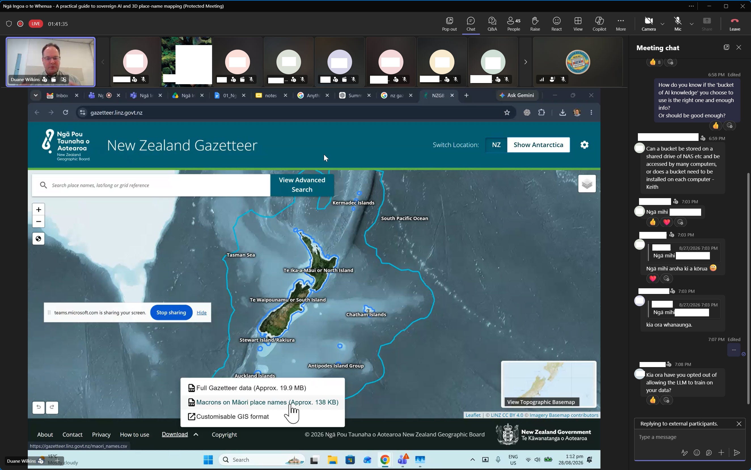Open the map layers control

(587, 184)
